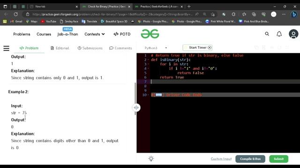Collapse the isBinary function at line 2
This screenshot has width=300, height=168.
pyautogui.click(x=148, y=60)
